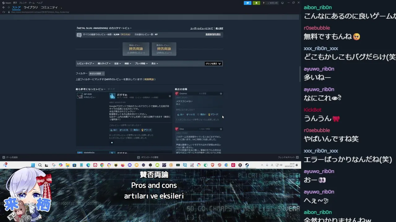Switch to the ライブラリ tab
Screen dimensions: 396x222
click(x=31, y=7)
